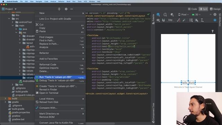Hide the Project panel with minus icon
This screenshot has height=125, width=222.
pos(71,9)
